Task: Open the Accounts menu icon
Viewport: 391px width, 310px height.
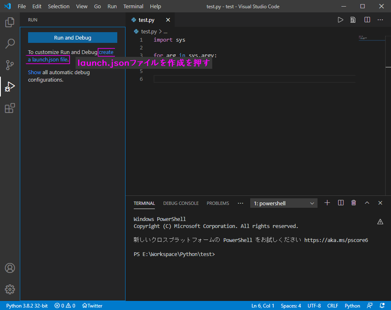Action: pos(10,268)
